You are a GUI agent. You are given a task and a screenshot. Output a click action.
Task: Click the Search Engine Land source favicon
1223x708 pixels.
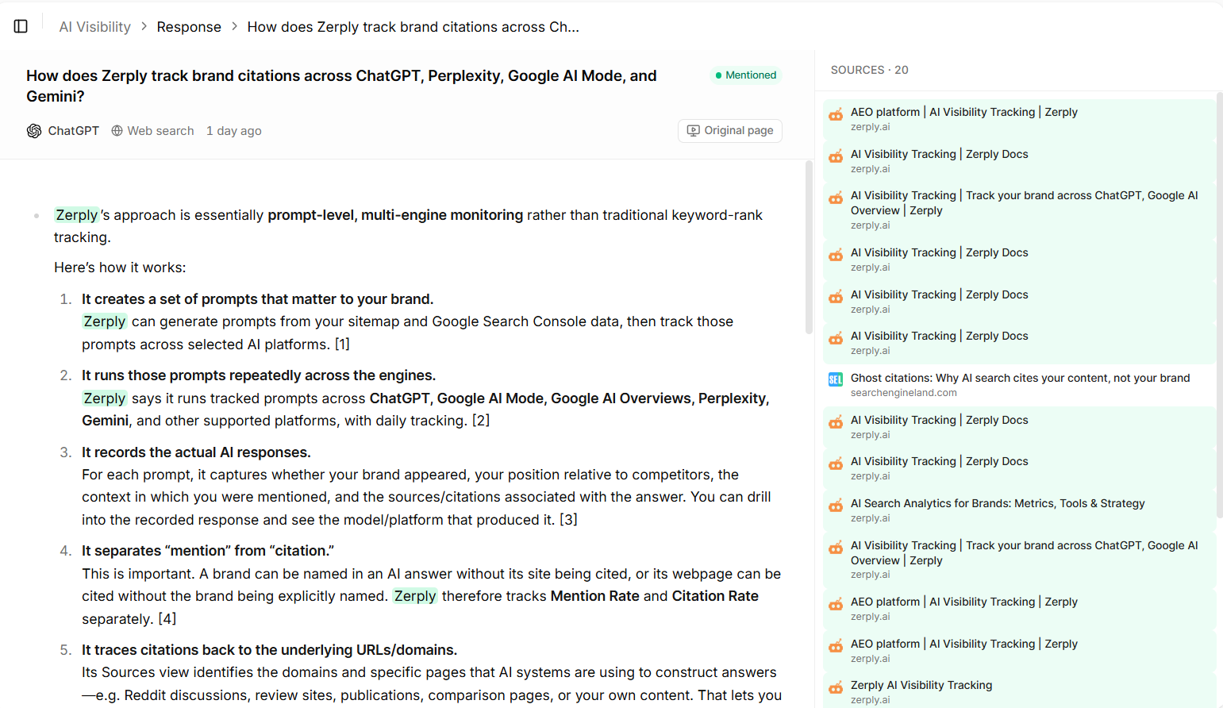836,379
